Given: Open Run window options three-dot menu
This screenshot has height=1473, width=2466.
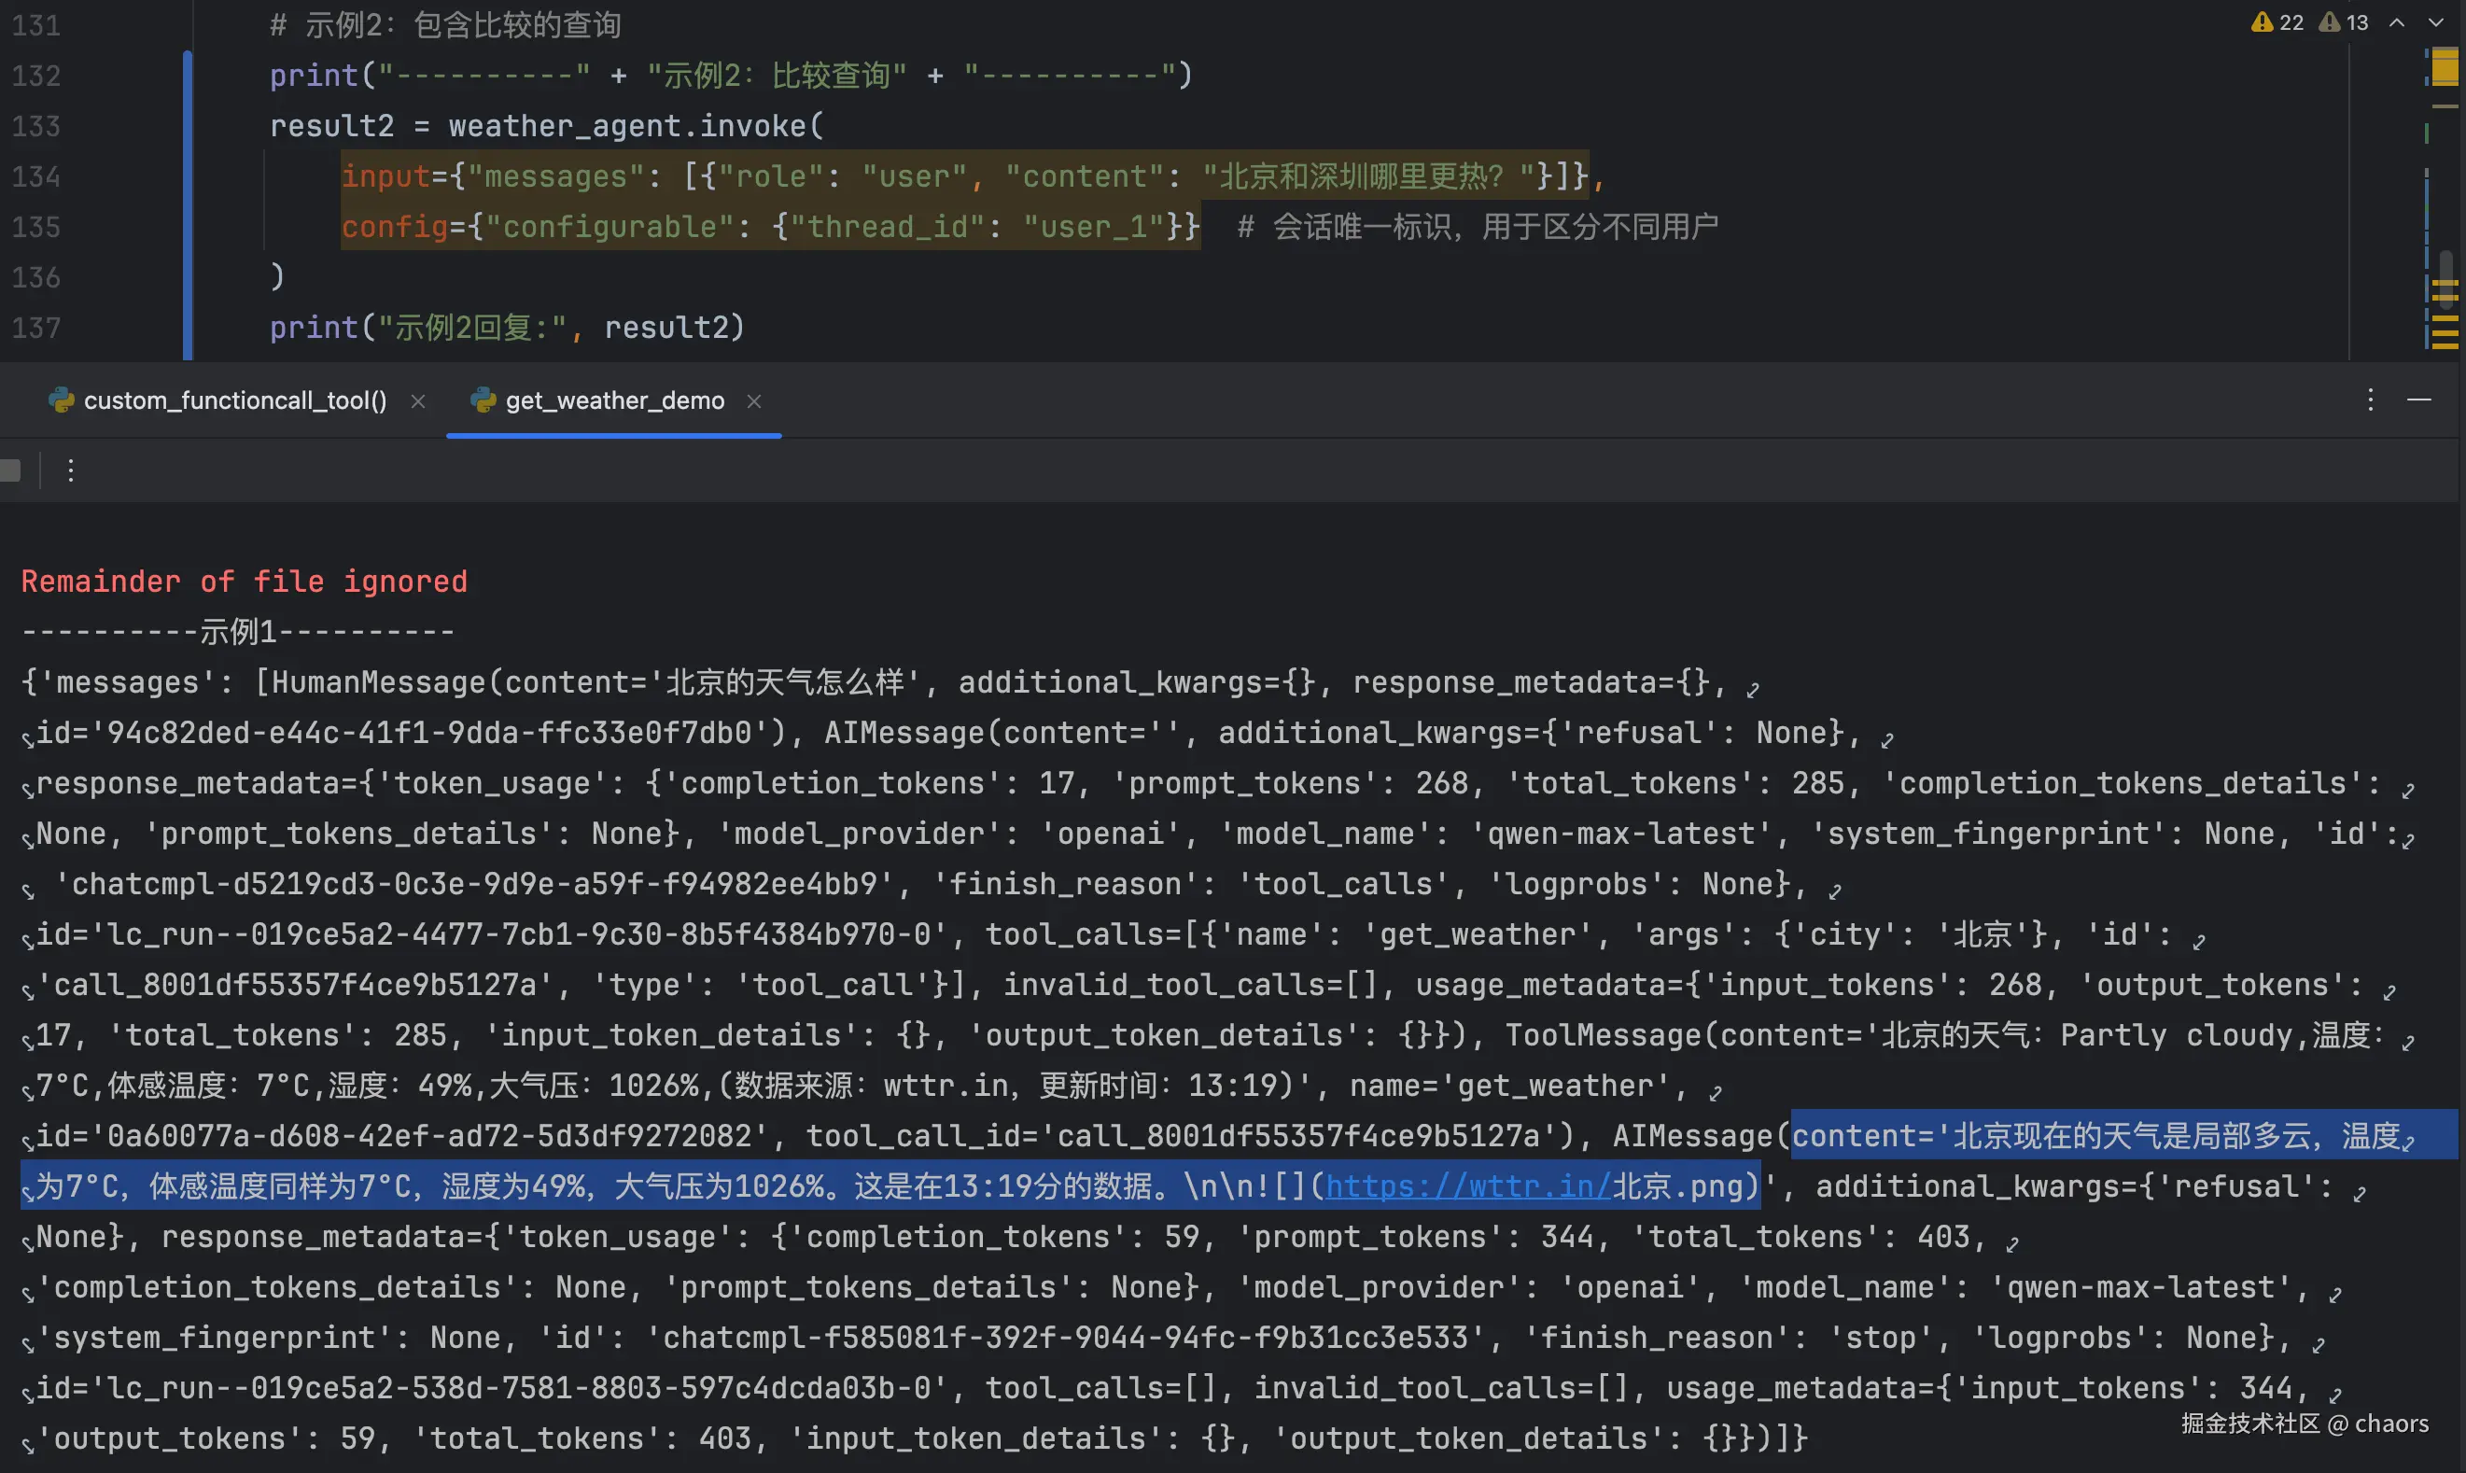Looking at the screenshot, I should [2371, 400].
